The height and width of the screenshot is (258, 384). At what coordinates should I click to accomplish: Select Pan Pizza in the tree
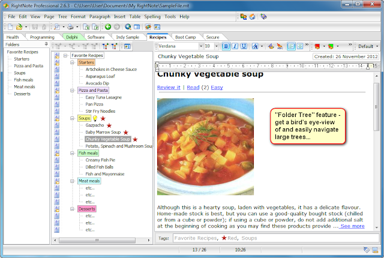(94, 104)
